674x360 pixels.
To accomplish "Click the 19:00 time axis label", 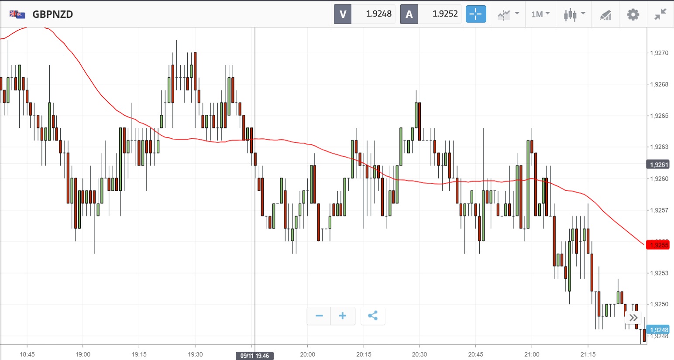I will click(83, 354).
